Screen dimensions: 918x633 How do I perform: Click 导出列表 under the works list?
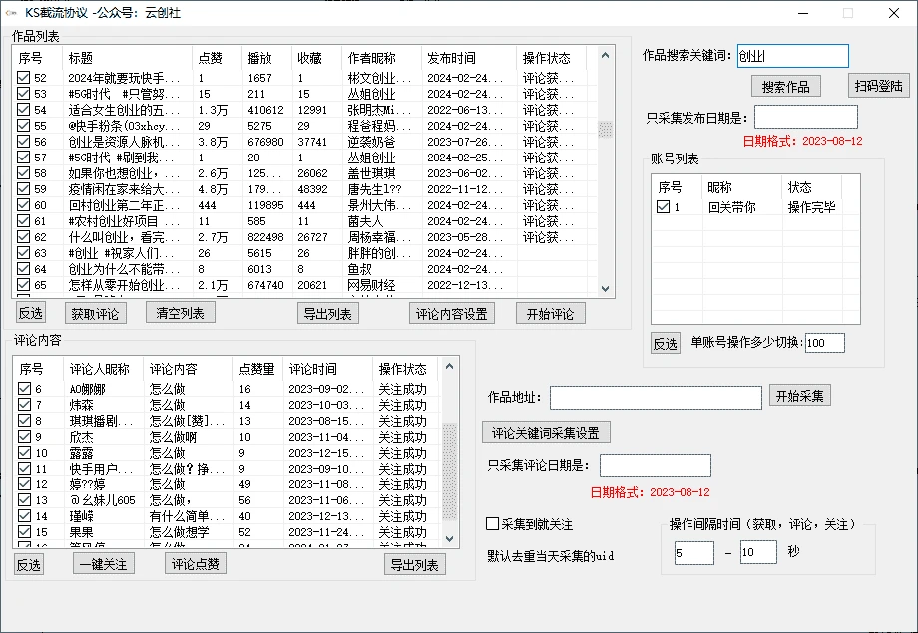coord(327,313)
